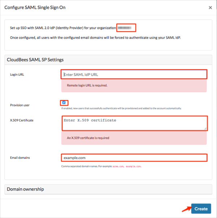Click the X.509 Certificate label
Screen dimensions: 217x218
tap(22, 120)
